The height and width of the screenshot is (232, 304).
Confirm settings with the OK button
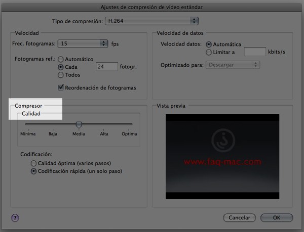click(277, 218)
